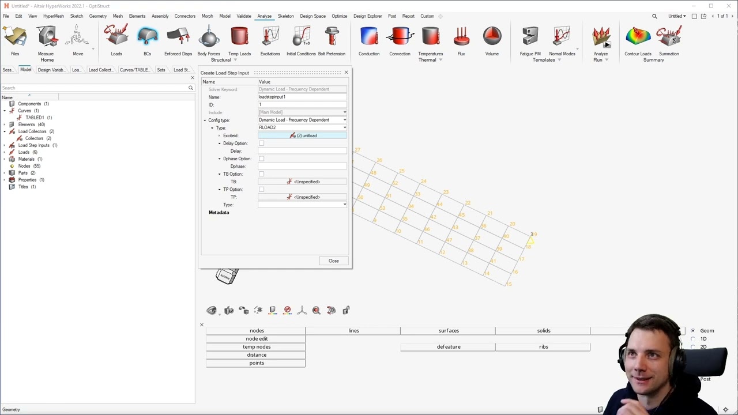This screenshot has height=415, width=738.
Task: Open the bottom Type dropdown under TP
Action: (302, 205)
